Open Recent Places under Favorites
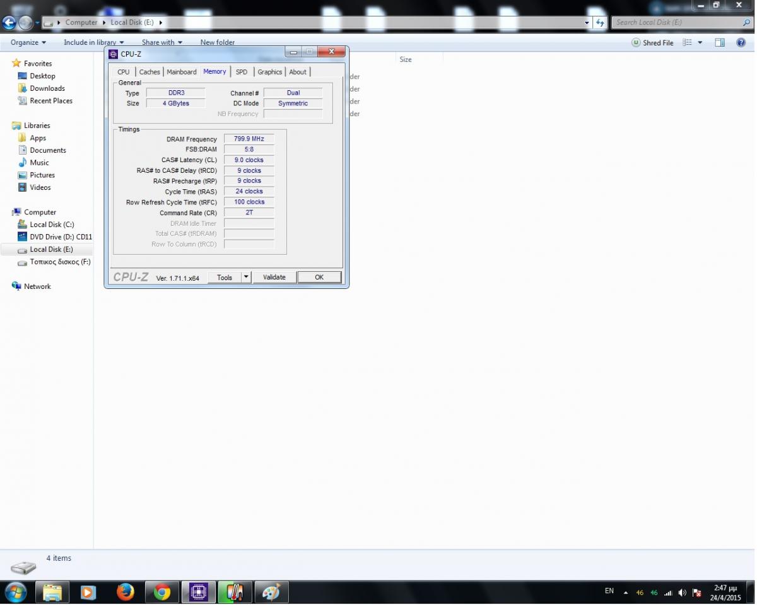Image resolution: width=757 pixels, height=605 pixels. click(x=51, y=101)
